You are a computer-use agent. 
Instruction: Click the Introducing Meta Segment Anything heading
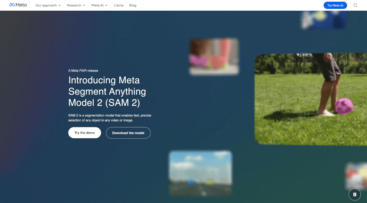[x=107, y=91]
